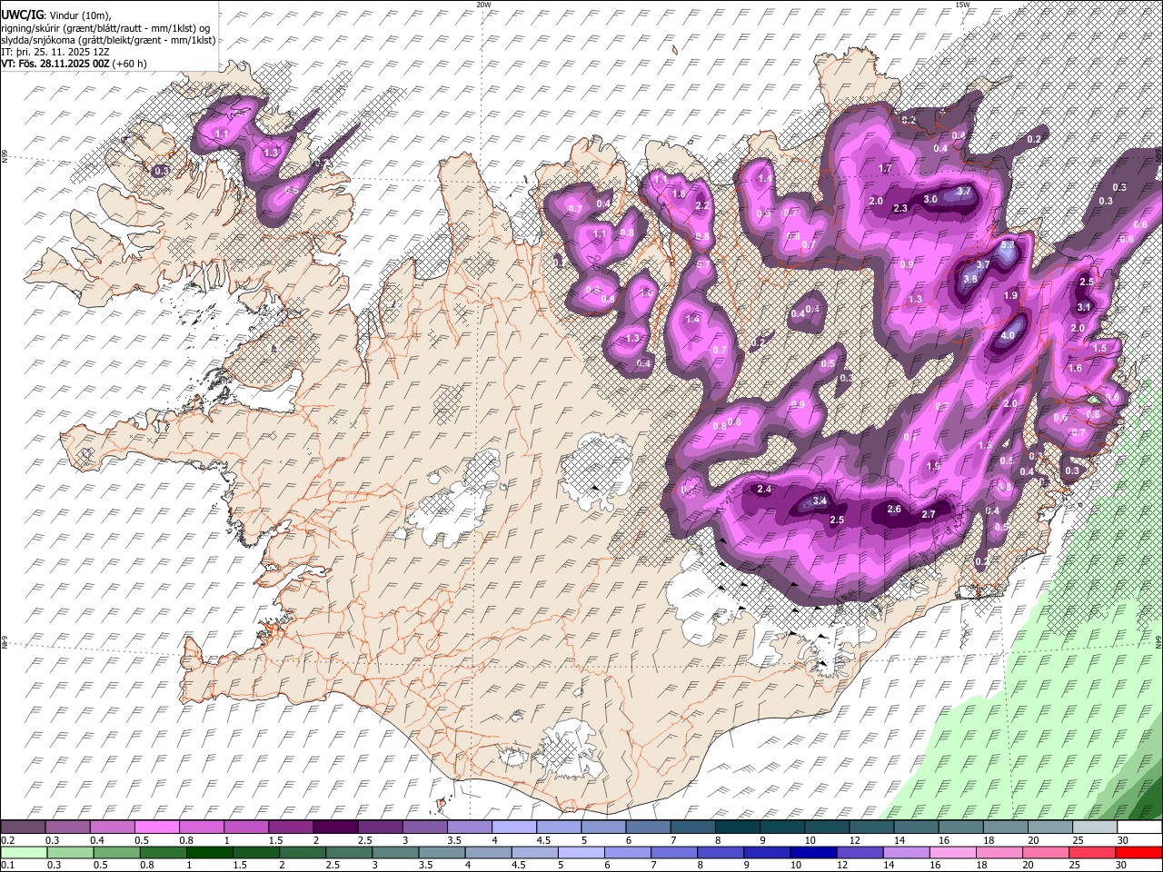Select the bright red bottom-row swatch after 30

point(1139,853)
